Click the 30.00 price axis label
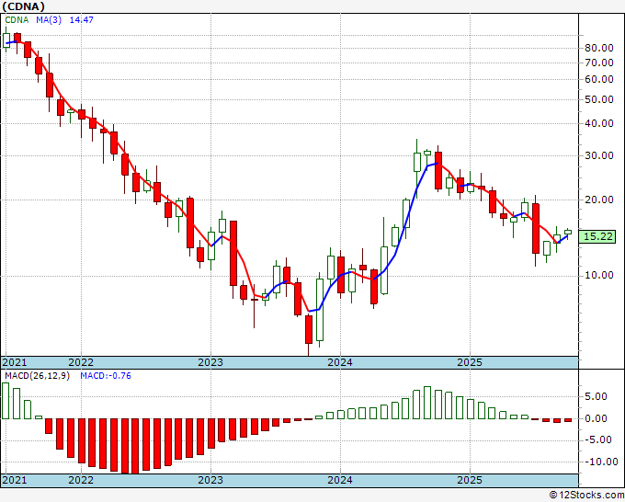625x502 pixels. [x=599, y=155]
